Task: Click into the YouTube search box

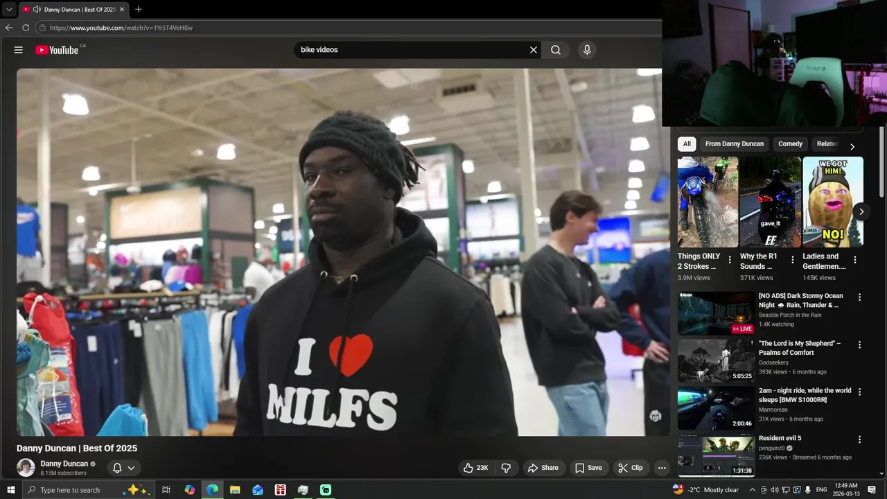Action: tap(412, 50)
